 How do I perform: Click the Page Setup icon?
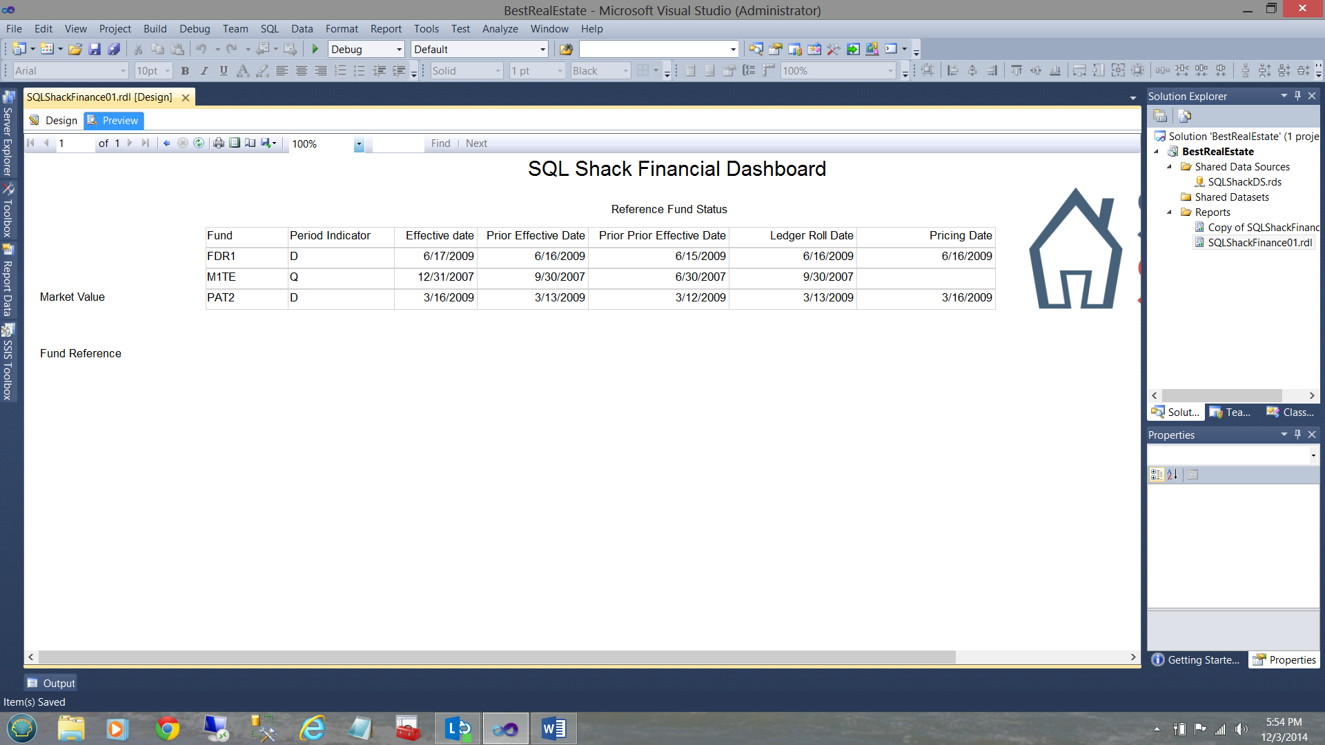pos(251,143)
